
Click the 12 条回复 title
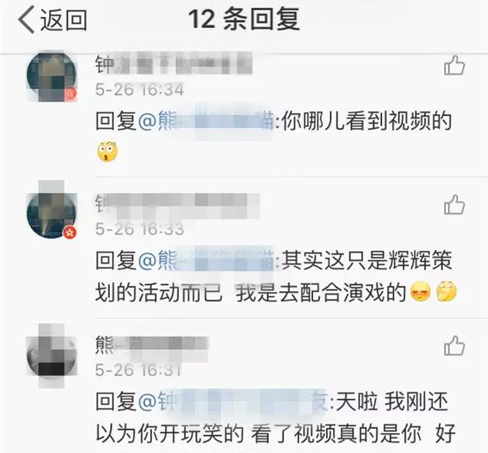[244, 19]
